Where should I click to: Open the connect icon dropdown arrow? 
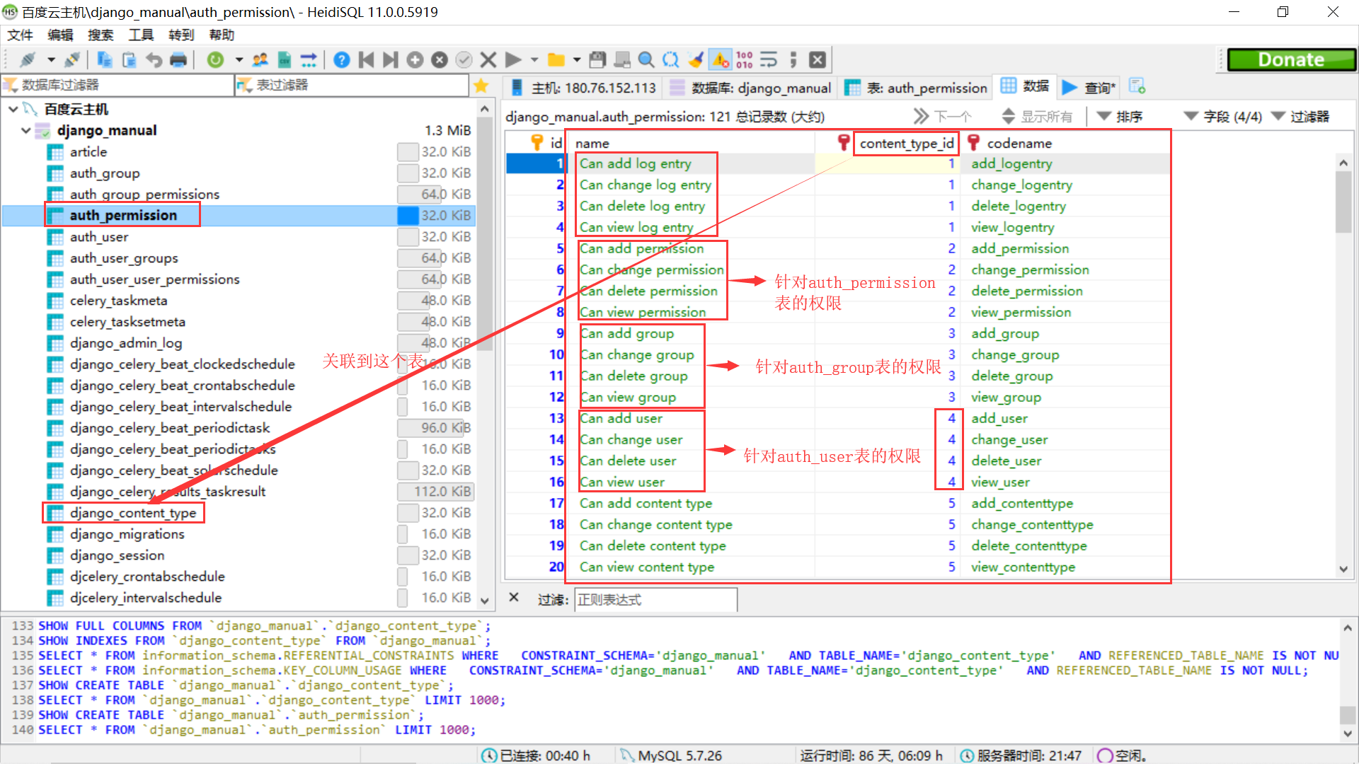coord(51,60)
